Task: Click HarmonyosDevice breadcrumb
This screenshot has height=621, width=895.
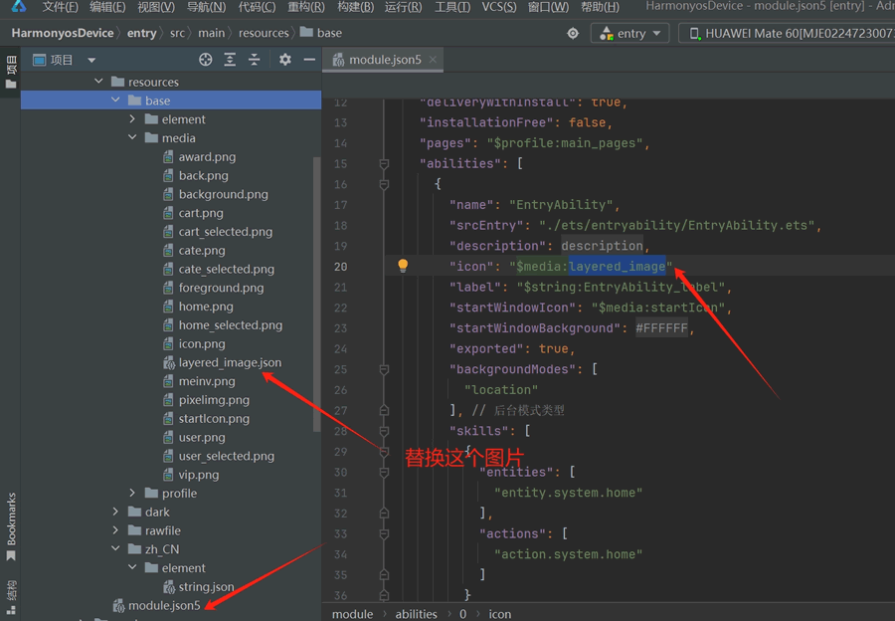Action: (x=63, y=33)
